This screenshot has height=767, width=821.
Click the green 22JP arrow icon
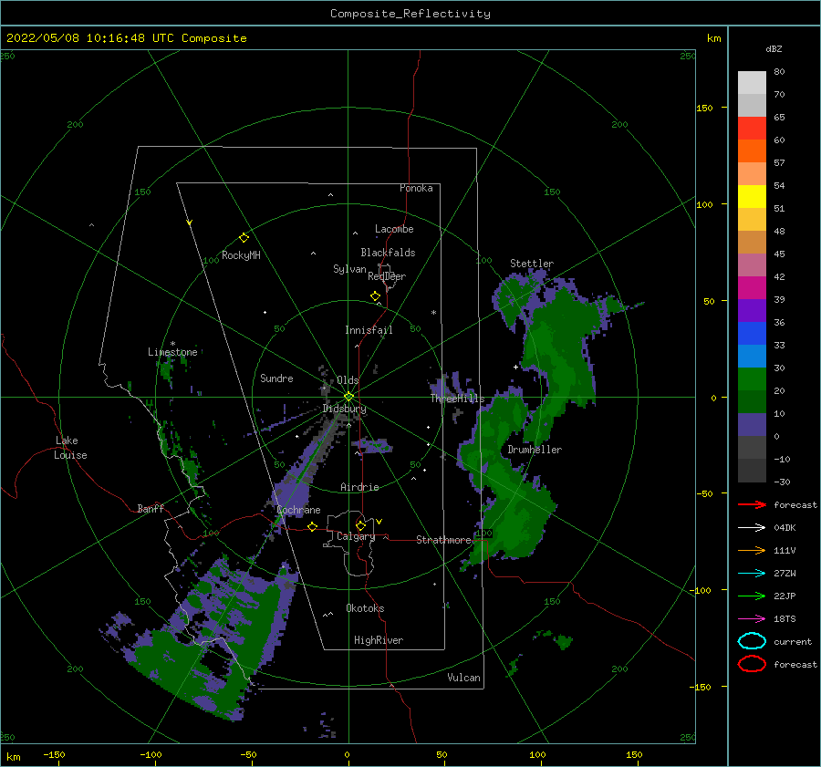tap(752, 596)
